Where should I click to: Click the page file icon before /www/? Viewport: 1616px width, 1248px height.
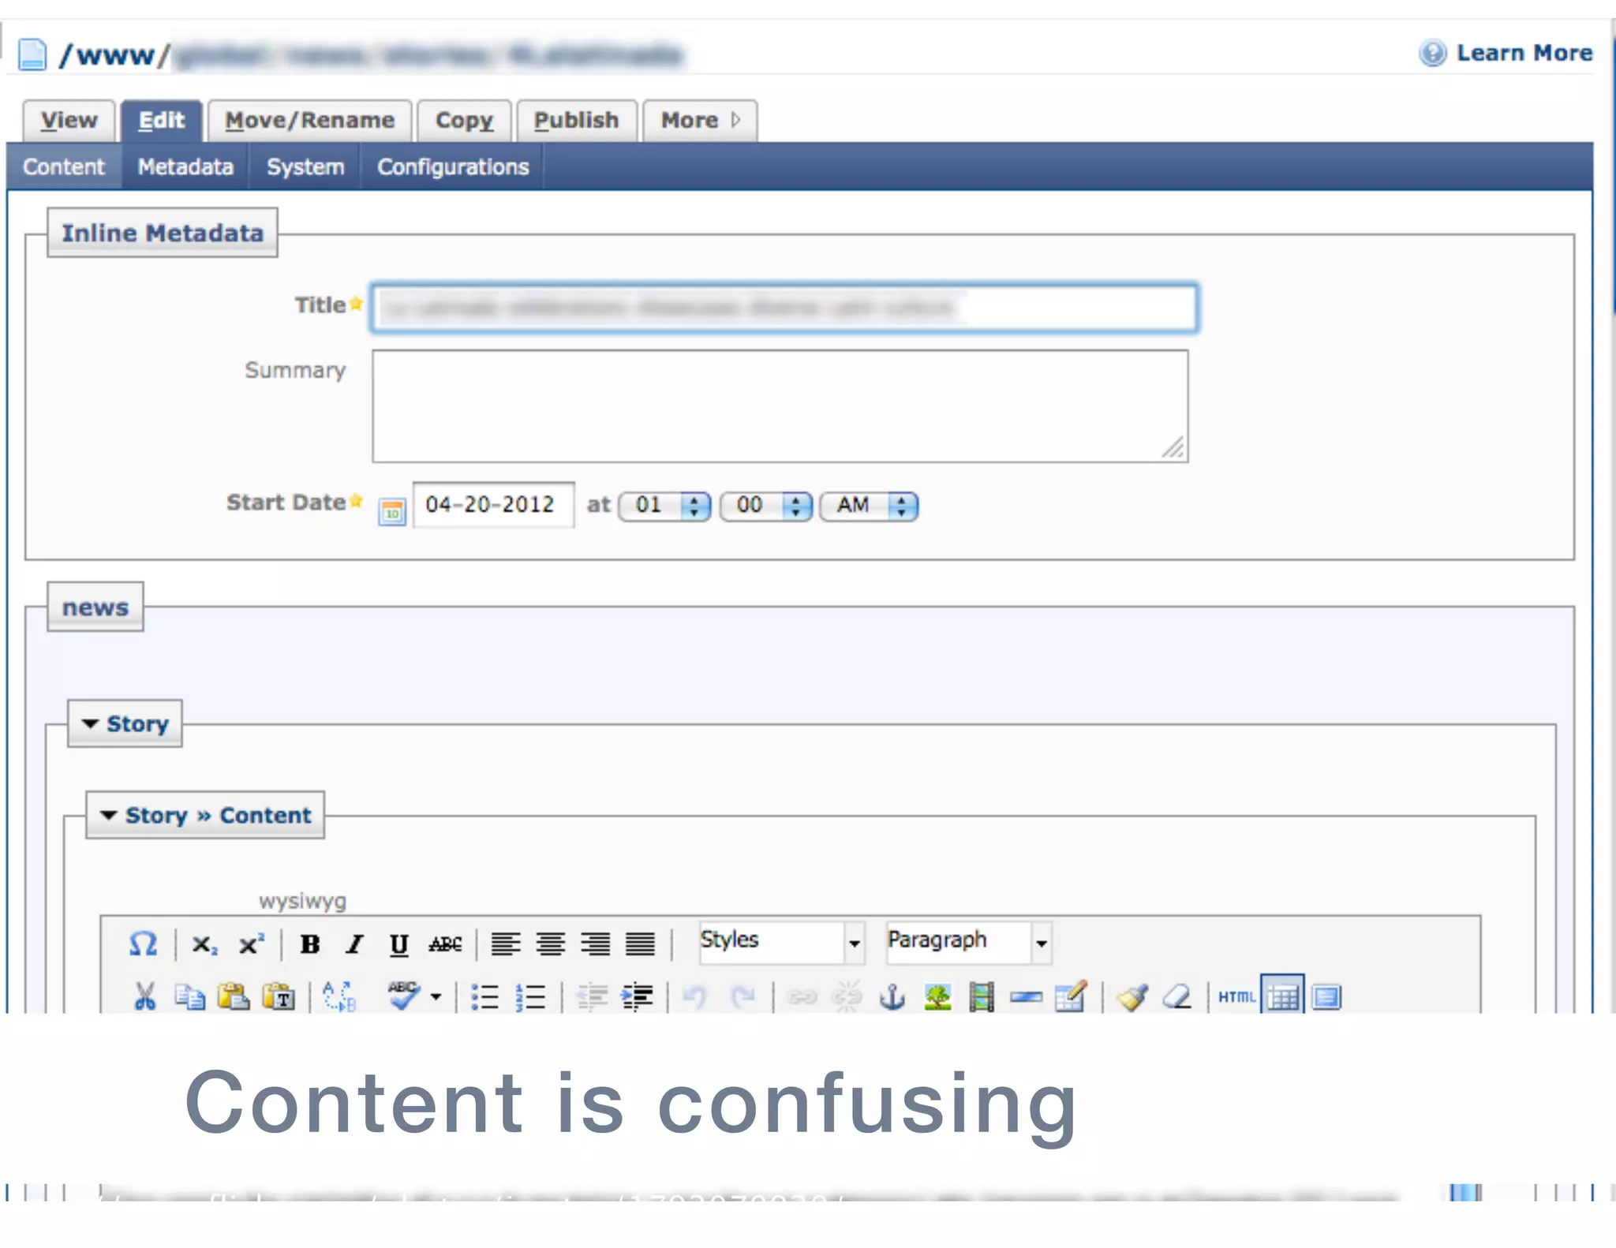point(32,54)
